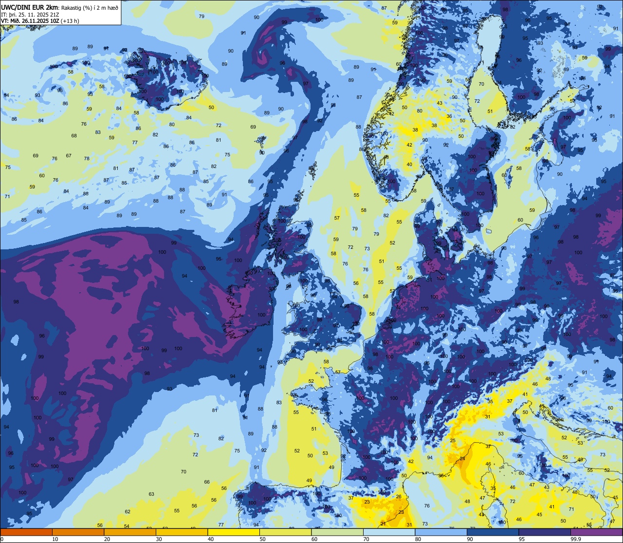623x543 pixels.
Task: Click the light blue 80–90 legend swatch
Action: pyautogui.click(x=441, y=532)
